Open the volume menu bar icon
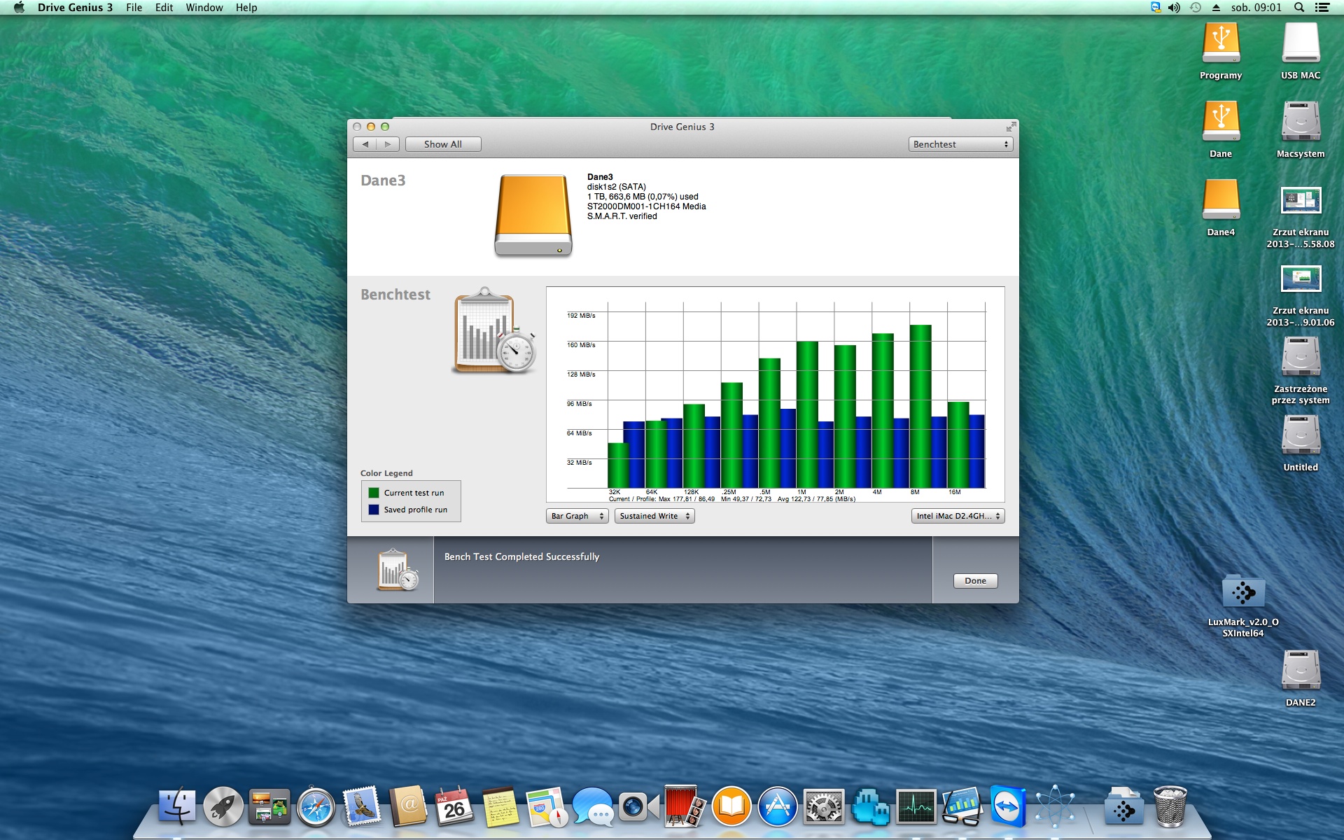Viewport: 1344px width, 840px height. point(1174,8)
